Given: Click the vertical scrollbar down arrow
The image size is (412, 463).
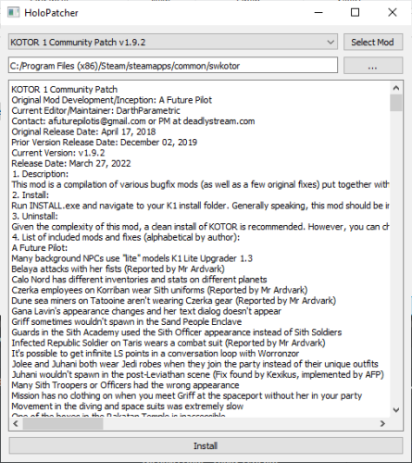Looking at the screenshot, I should pos(396,410).
